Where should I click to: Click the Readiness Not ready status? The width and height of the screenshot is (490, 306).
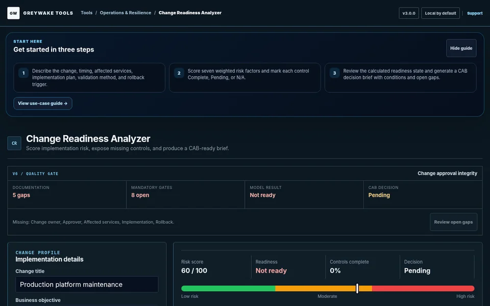point(271,271)
